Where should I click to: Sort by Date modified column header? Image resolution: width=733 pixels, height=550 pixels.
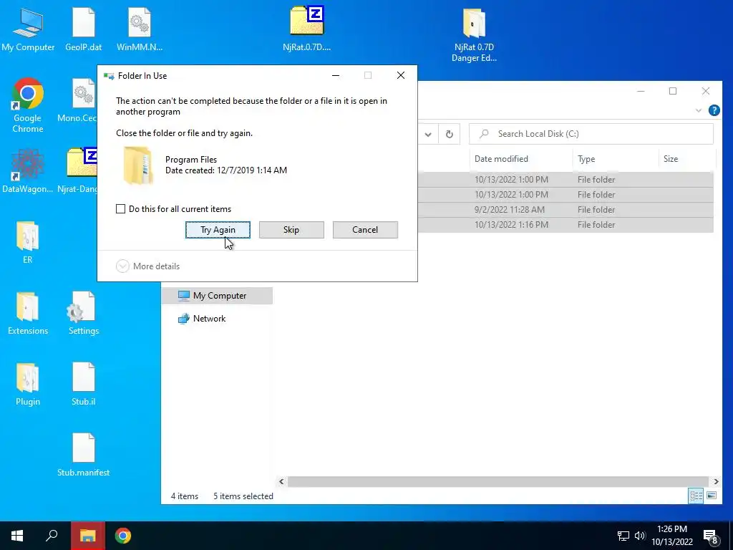[521, 159]
